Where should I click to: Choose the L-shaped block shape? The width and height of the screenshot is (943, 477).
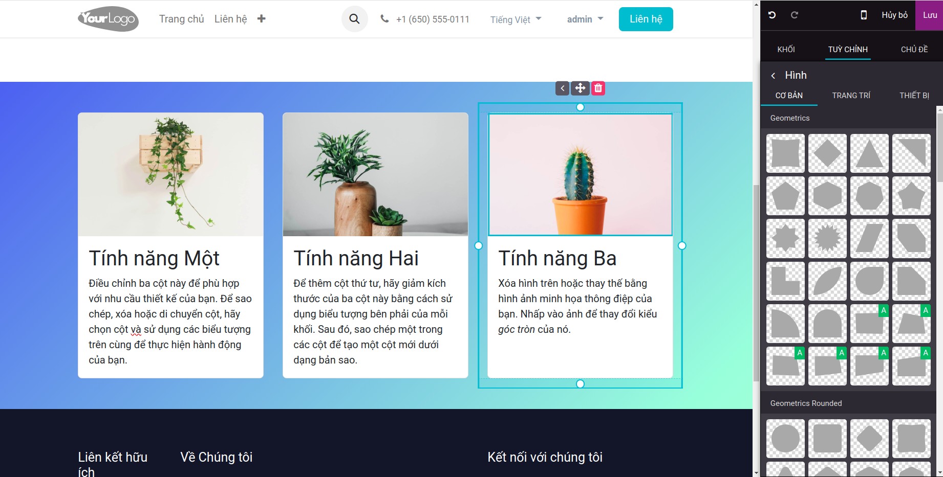coord(785,281)
